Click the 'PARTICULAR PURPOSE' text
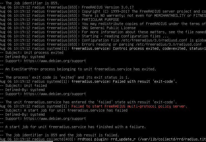 click(101, 20)
